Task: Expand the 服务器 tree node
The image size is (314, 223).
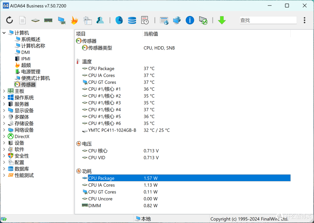Action: point(4,104)
